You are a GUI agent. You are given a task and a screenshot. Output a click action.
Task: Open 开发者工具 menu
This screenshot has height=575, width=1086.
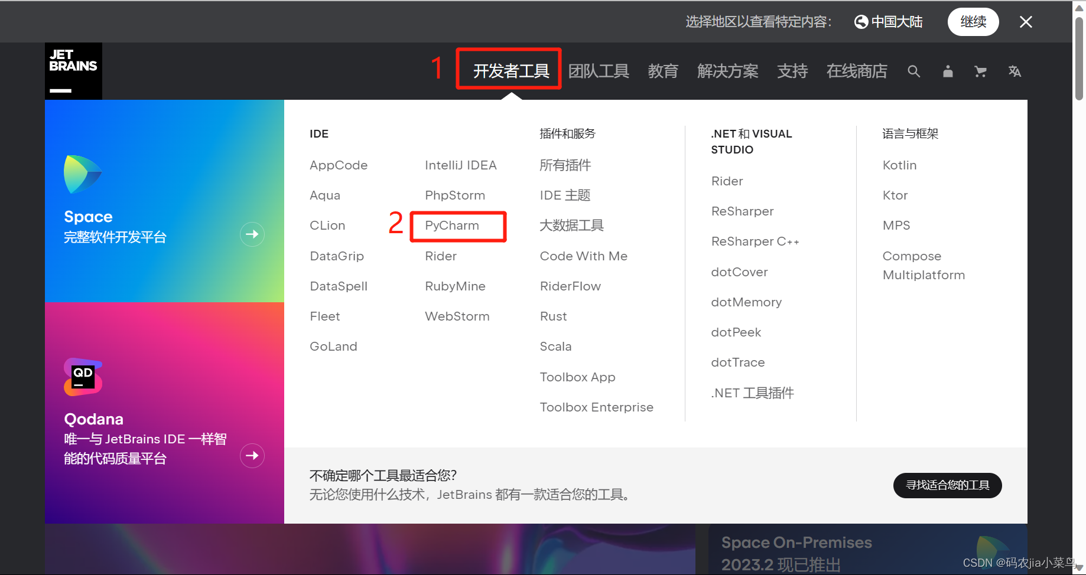click(511, 71)
